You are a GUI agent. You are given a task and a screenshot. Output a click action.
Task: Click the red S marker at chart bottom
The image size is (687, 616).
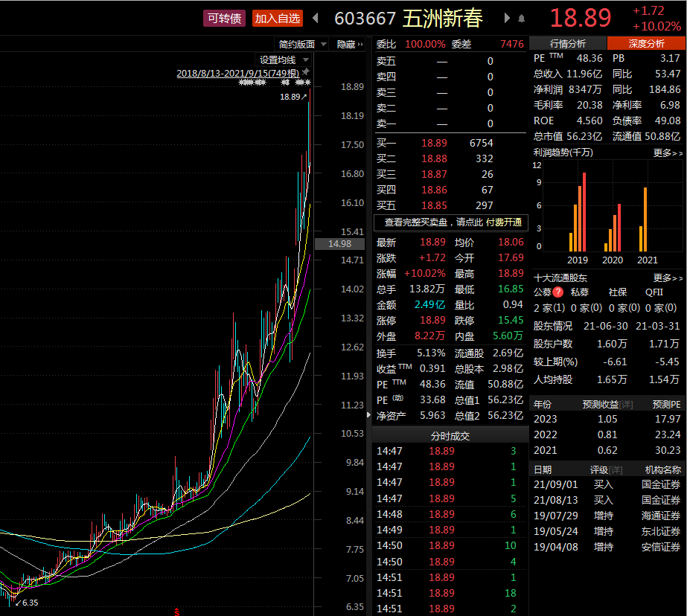coord(177,612)
